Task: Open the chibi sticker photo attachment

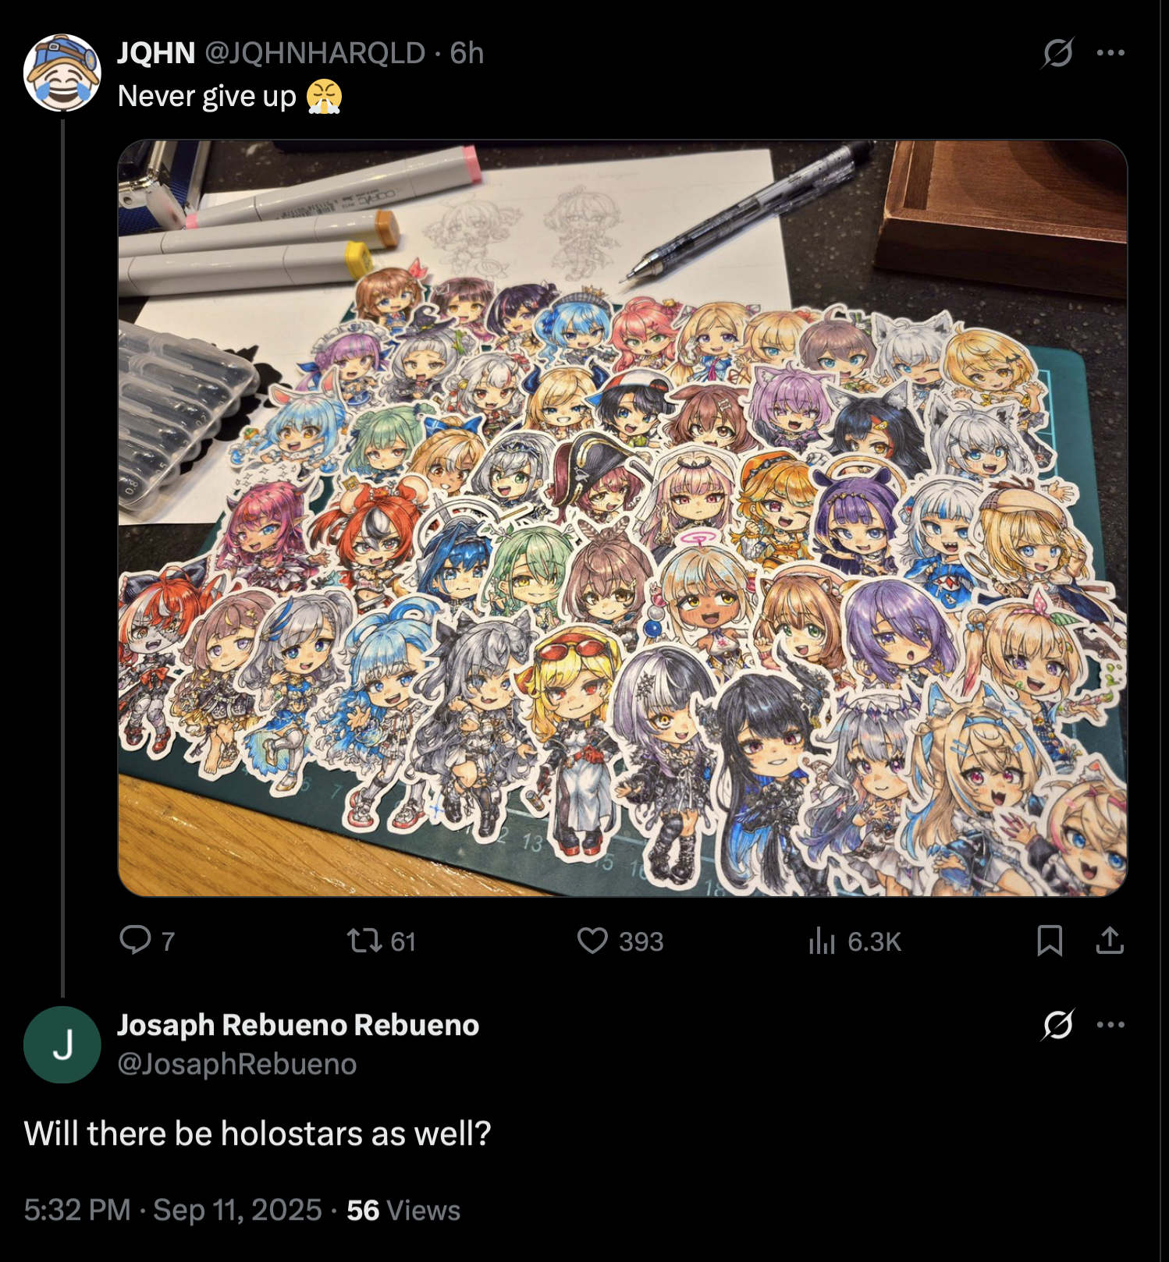Action: tap(622, 518)
